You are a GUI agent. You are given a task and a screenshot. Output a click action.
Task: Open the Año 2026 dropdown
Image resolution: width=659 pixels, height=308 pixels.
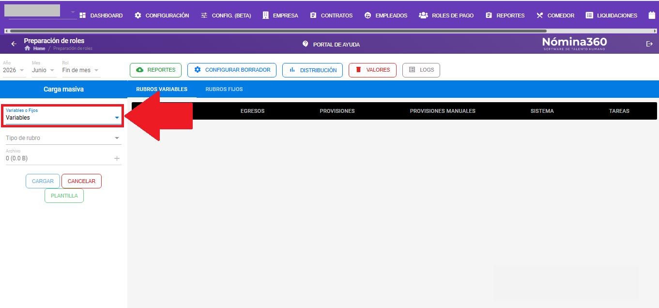click(x=14, y=70)
